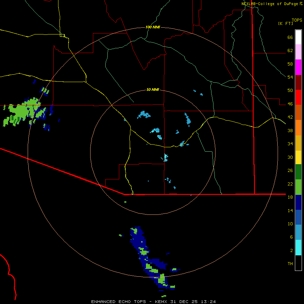The image size is (304, 304).
Task: Click the TH threshold label on the legend
Action: click(x=290, y=264)
